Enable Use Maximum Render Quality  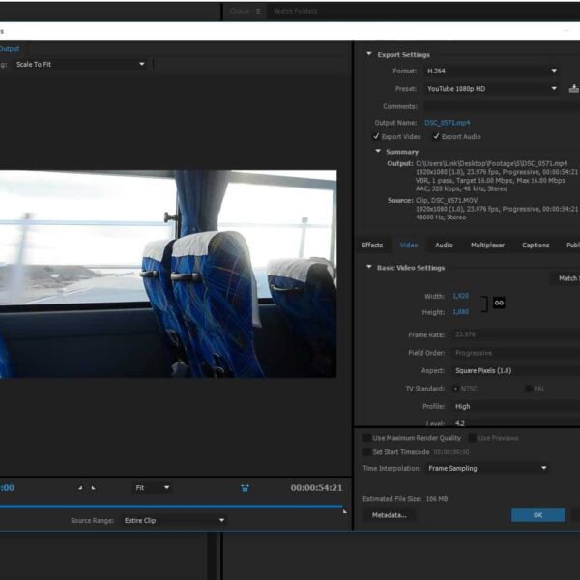pos(366,438)
